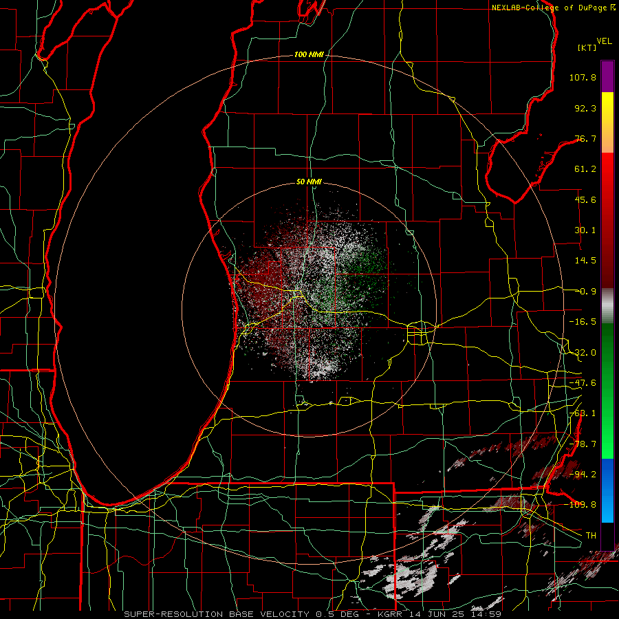Select the -16.5 scale value
The width and height of the screenshot is (619, 619).
pos(583,322)
